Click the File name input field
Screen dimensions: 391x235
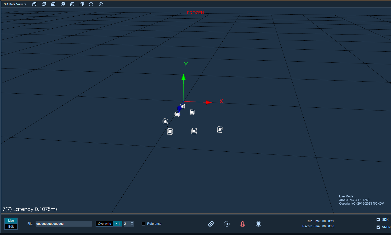[x=64, y=224]
